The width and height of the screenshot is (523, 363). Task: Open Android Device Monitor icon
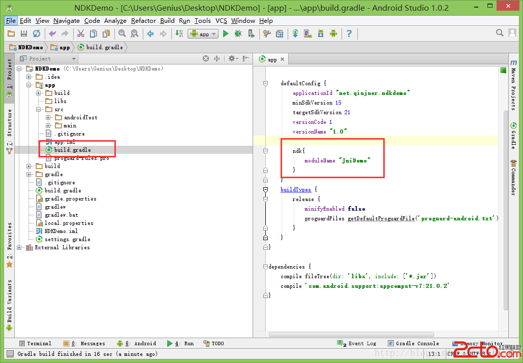click(333, 34)
